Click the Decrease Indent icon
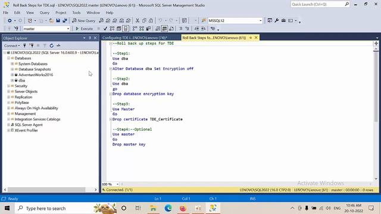This screenshot has width=381, height=214. [196, 29]
